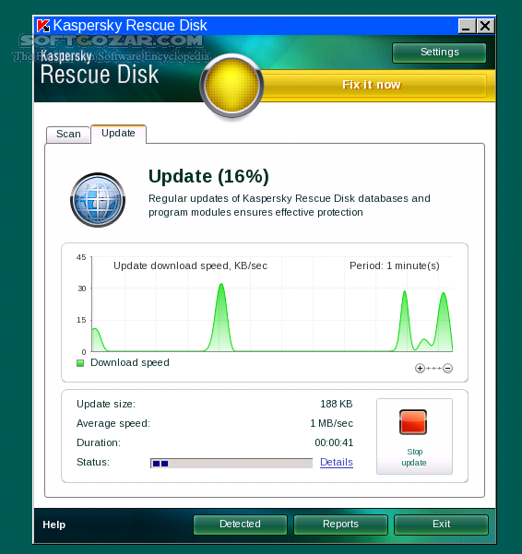The image size is (522, 554).
Task: Click the 'Update size:' label
Action: click(x=106, y=404)
